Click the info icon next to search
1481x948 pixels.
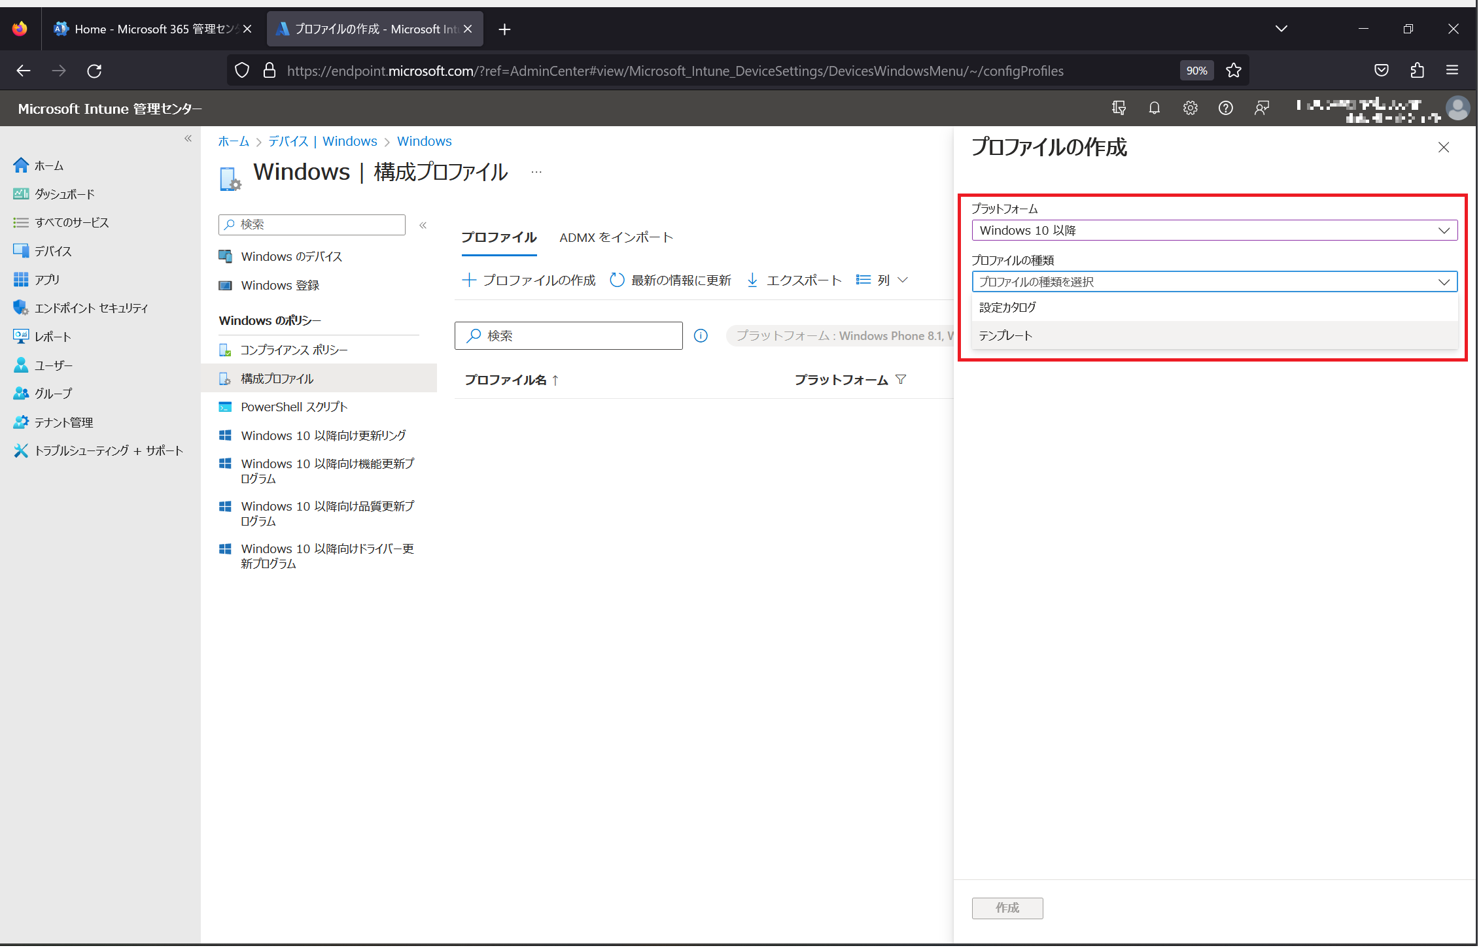click(702, 337)
